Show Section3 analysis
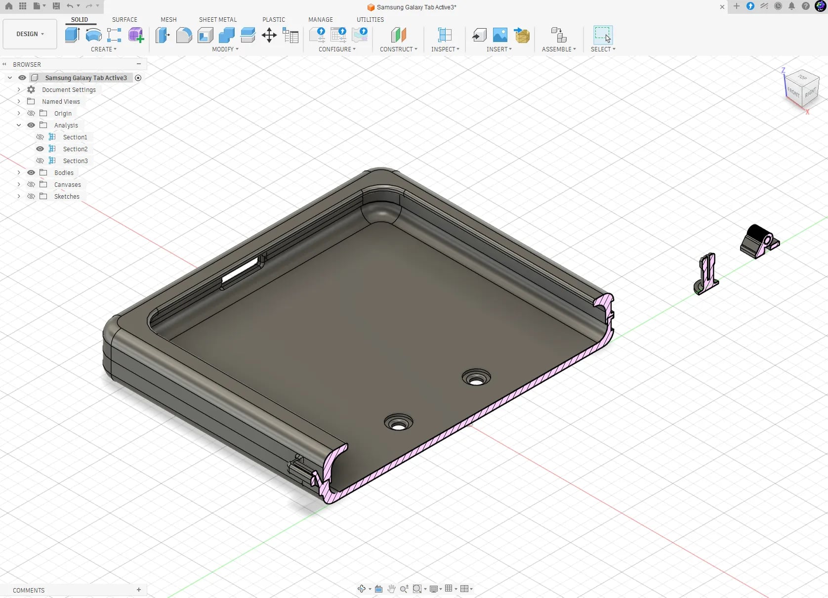Screen dimensions: 828x598 click(40, 161)
